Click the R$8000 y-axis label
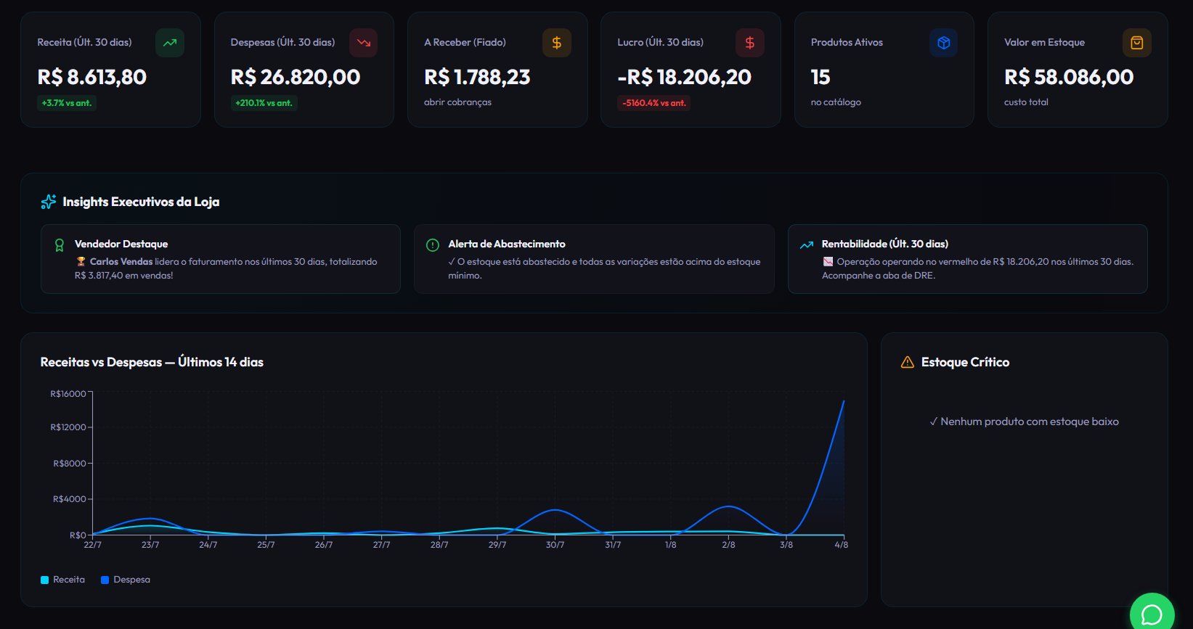This screenshot has height=629, width=1193. click(70, 464)
